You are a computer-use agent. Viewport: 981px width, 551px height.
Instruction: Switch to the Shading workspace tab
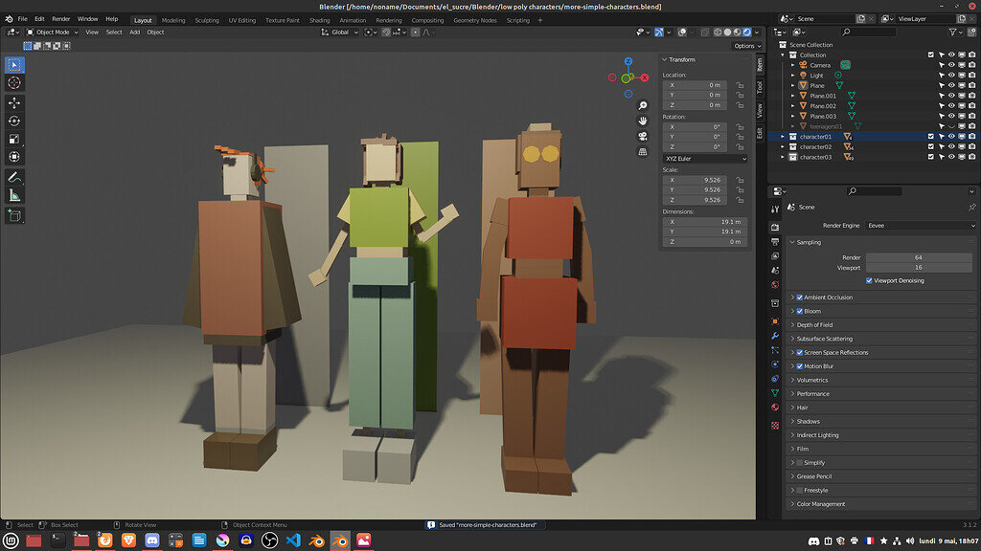tap(318, 18)
